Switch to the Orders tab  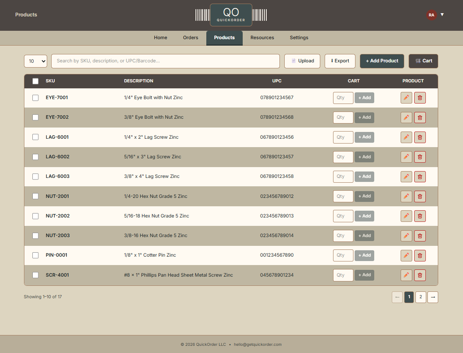point(191,38)
